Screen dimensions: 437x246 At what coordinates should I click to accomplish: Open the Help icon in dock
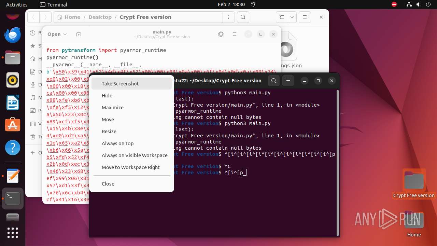(x=13, y=148)
